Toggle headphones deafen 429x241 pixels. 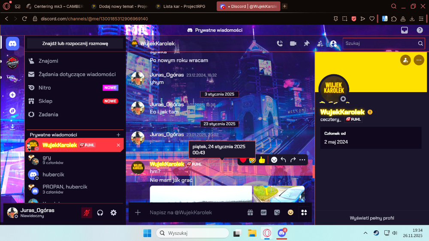pyautogui.click(x=100, y=213)
